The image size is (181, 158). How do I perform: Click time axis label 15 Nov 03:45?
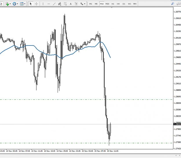[x=87, y=151]
